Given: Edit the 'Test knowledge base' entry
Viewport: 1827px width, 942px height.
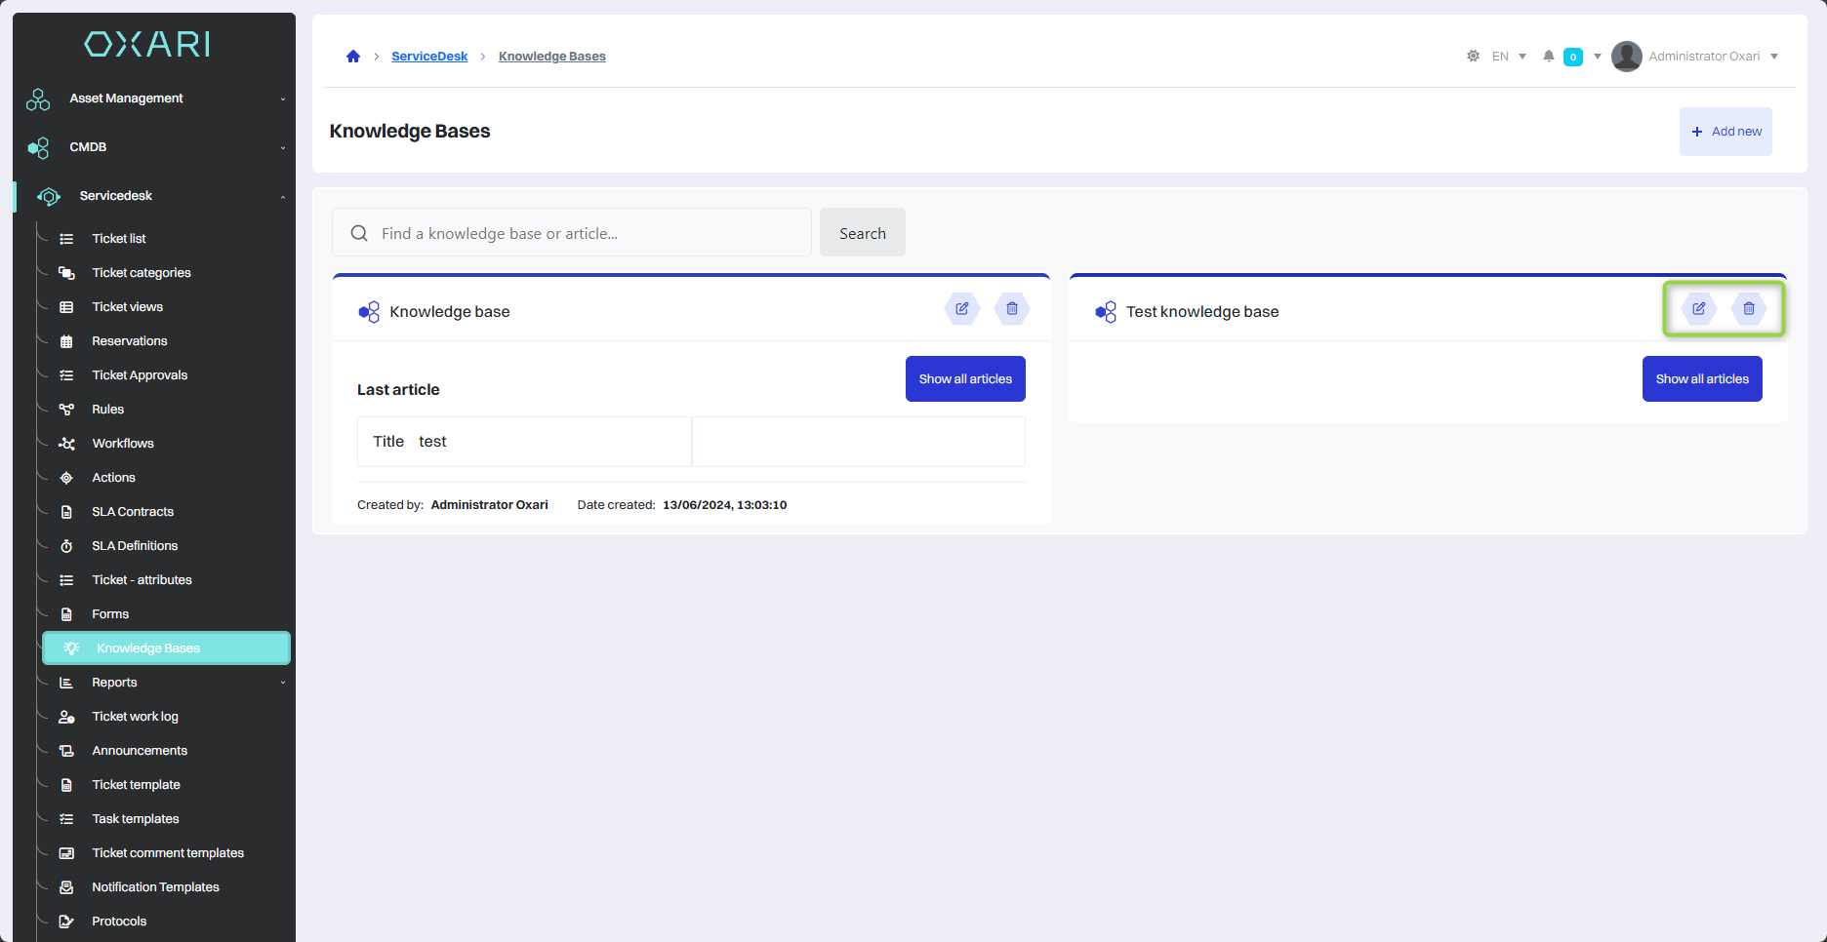Looking at the screenshot, I should [1698, 309].
